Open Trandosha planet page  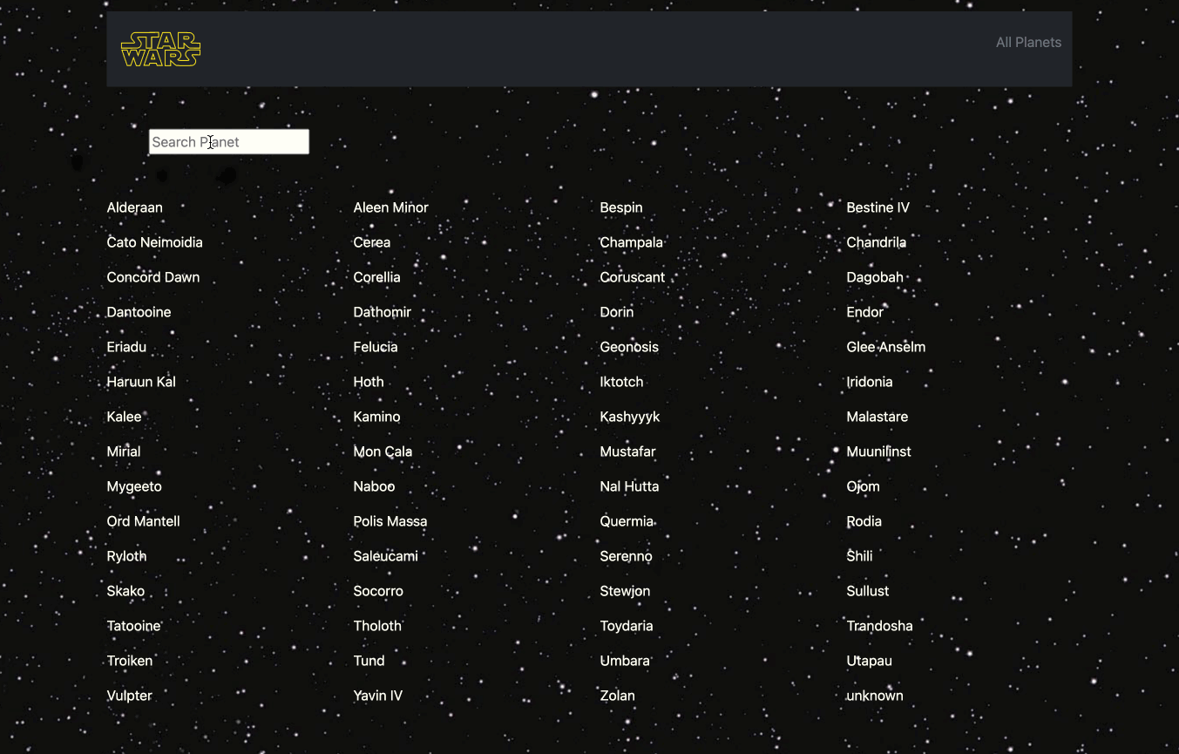[x=879, y=626]
